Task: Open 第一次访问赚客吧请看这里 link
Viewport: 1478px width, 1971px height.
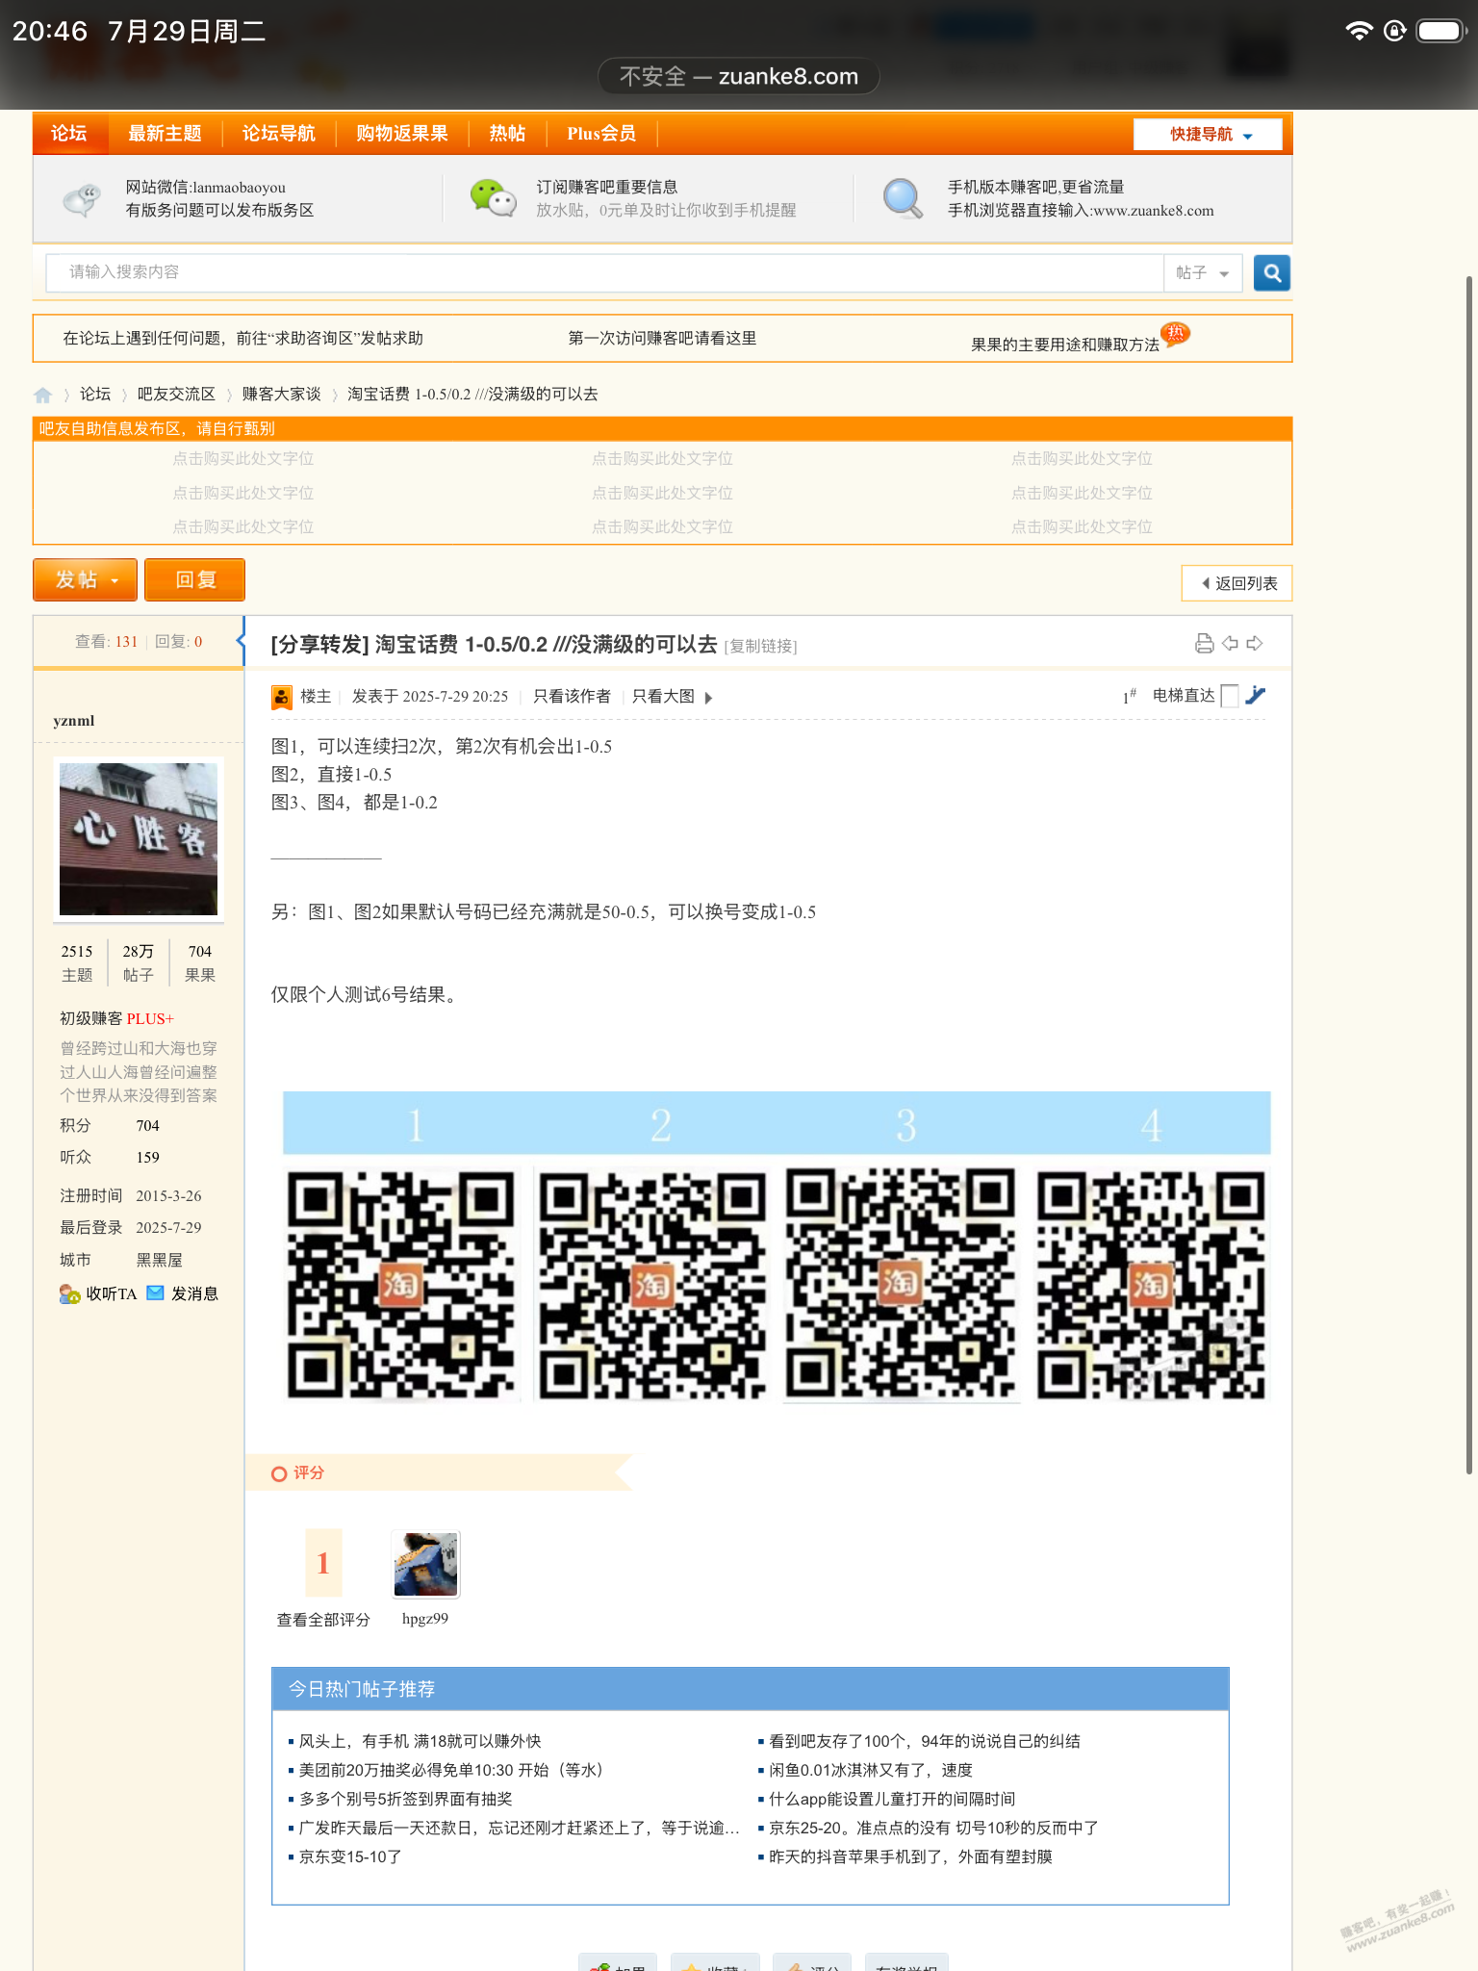Action: pos(662,339)
